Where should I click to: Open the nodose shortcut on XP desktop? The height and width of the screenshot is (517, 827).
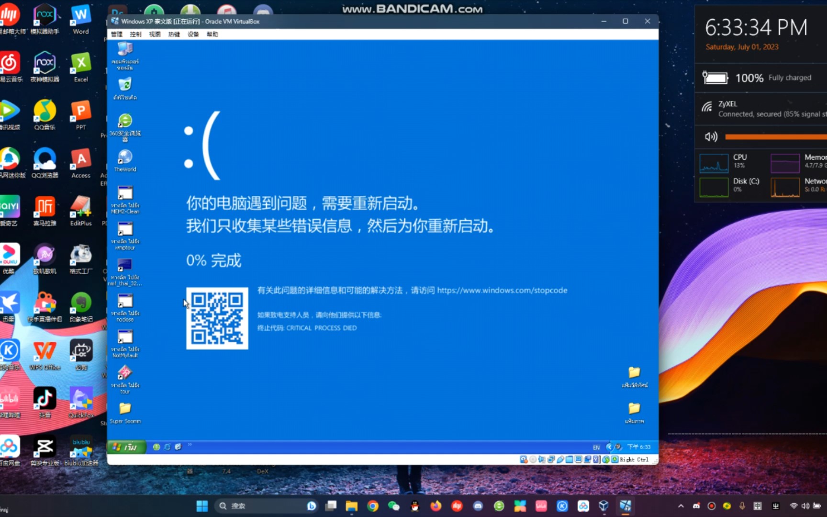[x=125, y=307]
